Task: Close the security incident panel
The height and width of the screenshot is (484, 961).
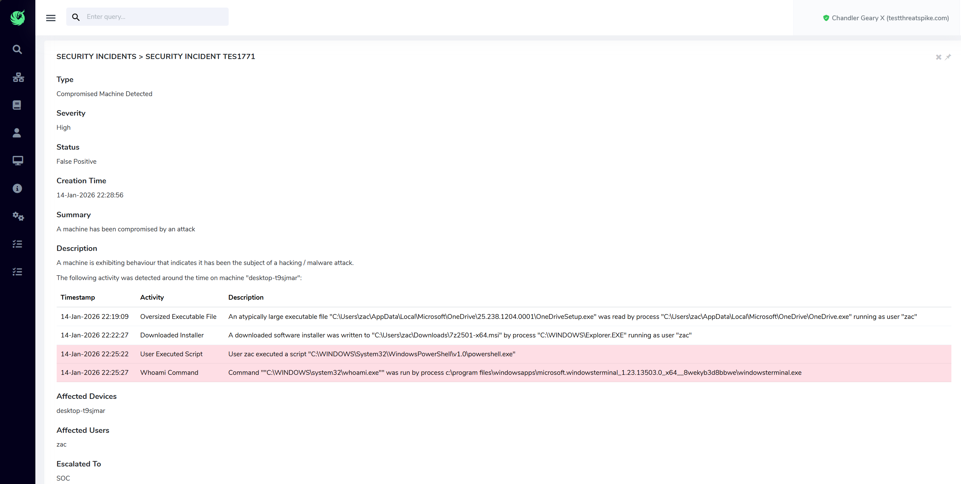Action: (938, 57)
